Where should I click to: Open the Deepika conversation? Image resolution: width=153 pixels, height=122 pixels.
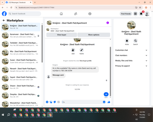[21, 95]
